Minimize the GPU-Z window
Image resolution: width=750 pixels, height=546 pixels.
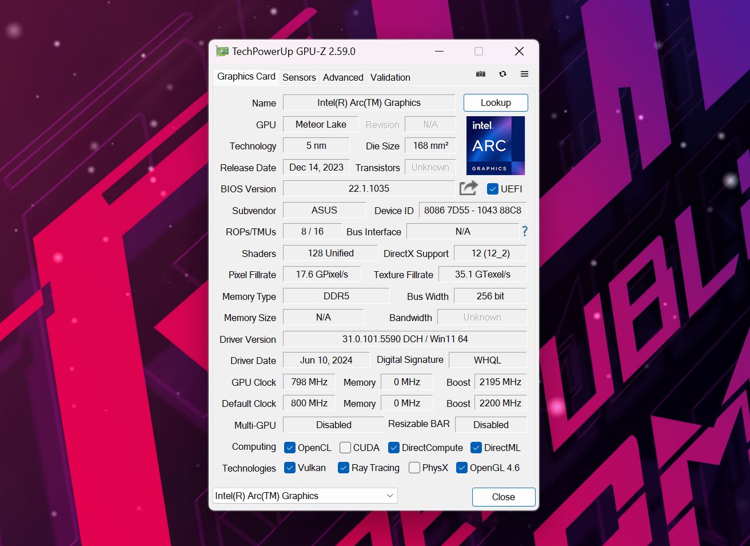coord(439,51)
